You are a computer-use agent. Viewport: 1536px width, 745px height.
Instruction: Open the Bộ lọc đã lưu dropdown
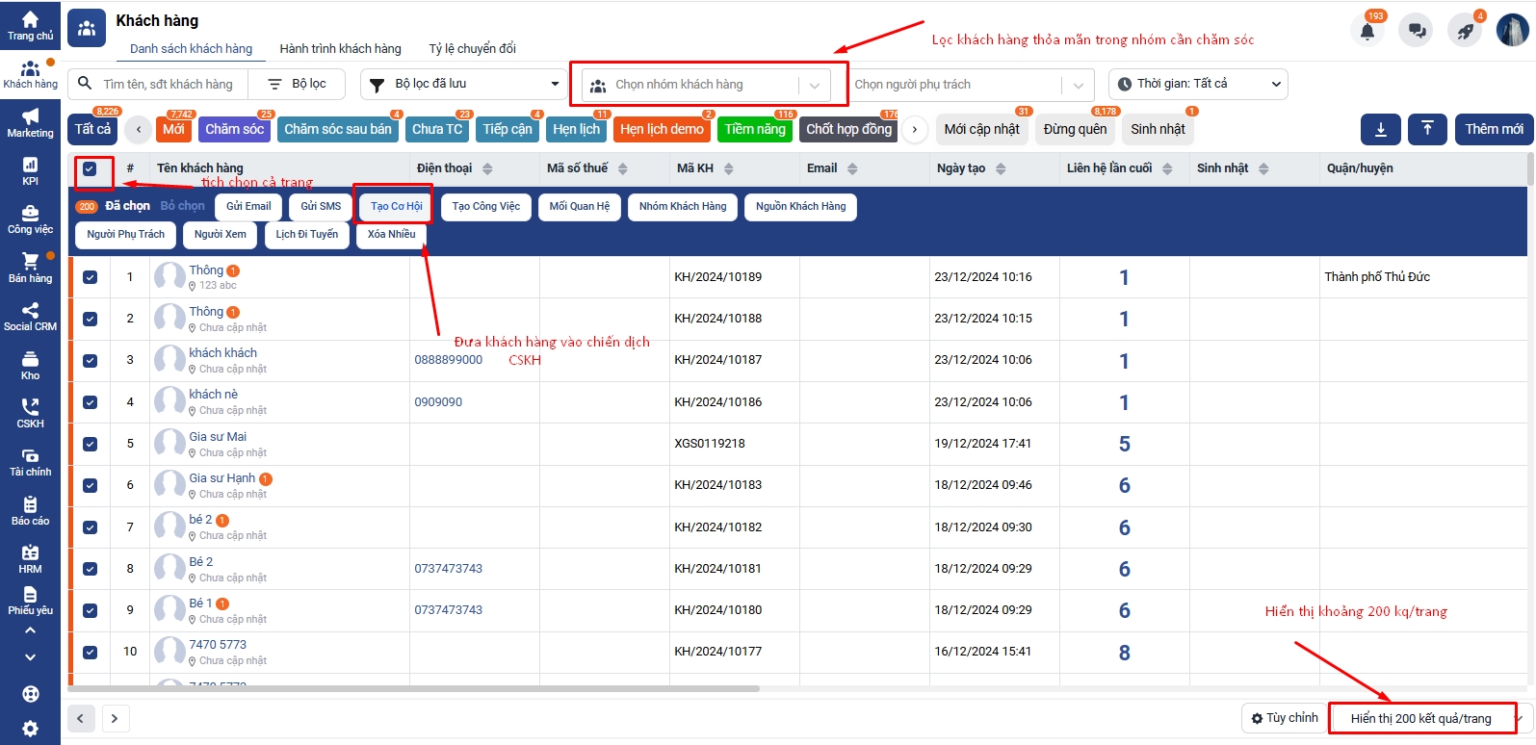tap(464, 84)
